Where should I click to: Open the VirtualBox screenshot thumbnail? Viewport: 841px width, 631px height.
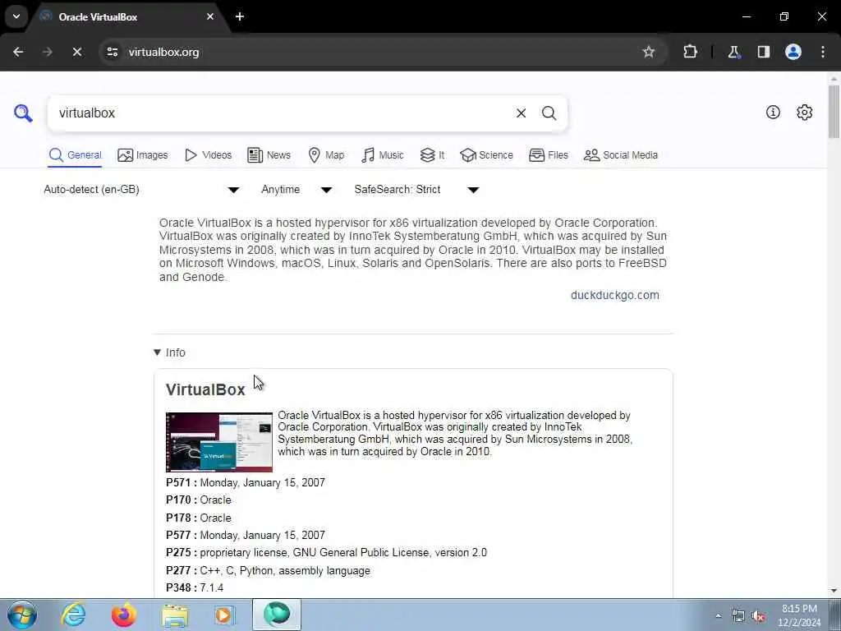218,442
